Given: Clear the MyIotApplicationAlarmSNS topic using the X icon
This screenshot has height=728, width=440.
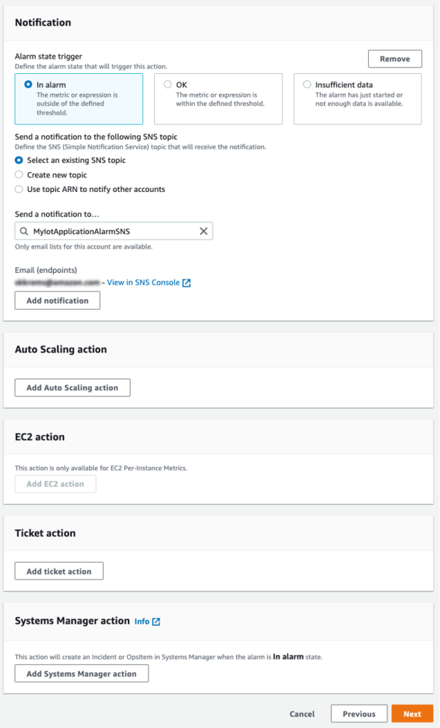Looking at the screenshot, I should coord(203,230).
